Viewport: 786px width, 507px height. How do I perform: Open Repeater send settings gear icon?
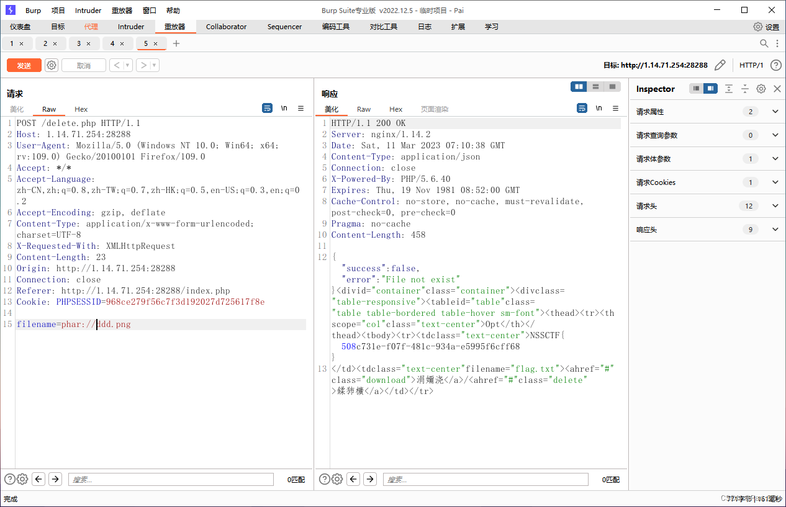click(52, 65)
